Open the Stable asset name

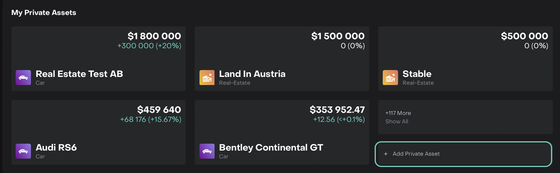tap(417, 74)
